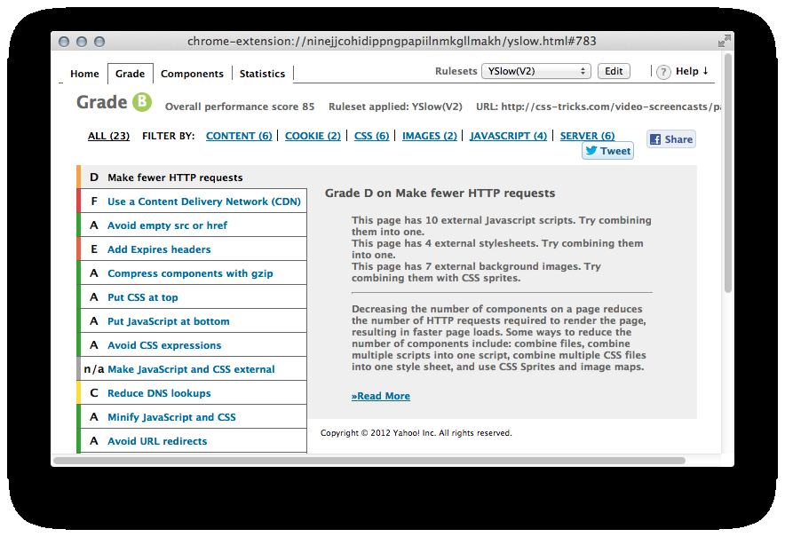Select Avoid empty src or href rule
The height and width of the screenshot is (537, 785).
tap(192, 225)
